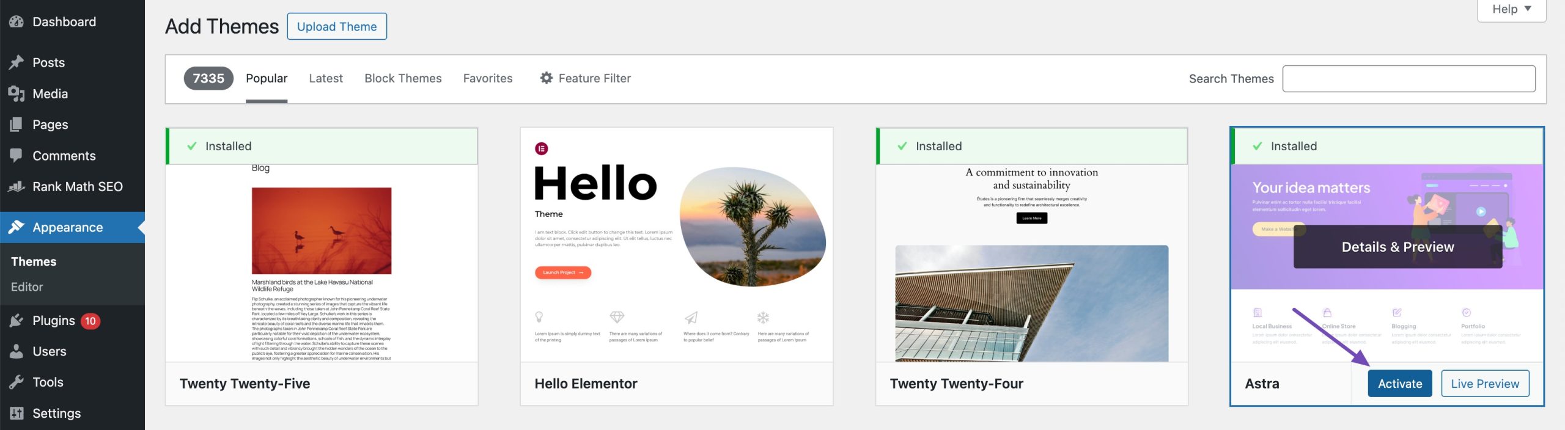Show the Favorites tab
The height and width of the screenshot is (430, 1565).
click(488, 79)
